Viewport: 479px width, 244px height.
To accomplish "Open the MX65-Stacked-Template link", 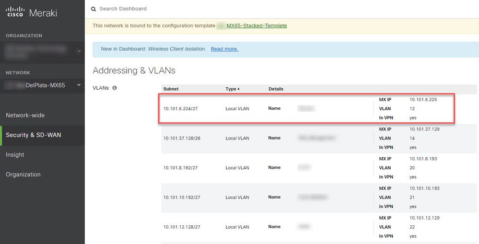I will [x=257, y=26].
